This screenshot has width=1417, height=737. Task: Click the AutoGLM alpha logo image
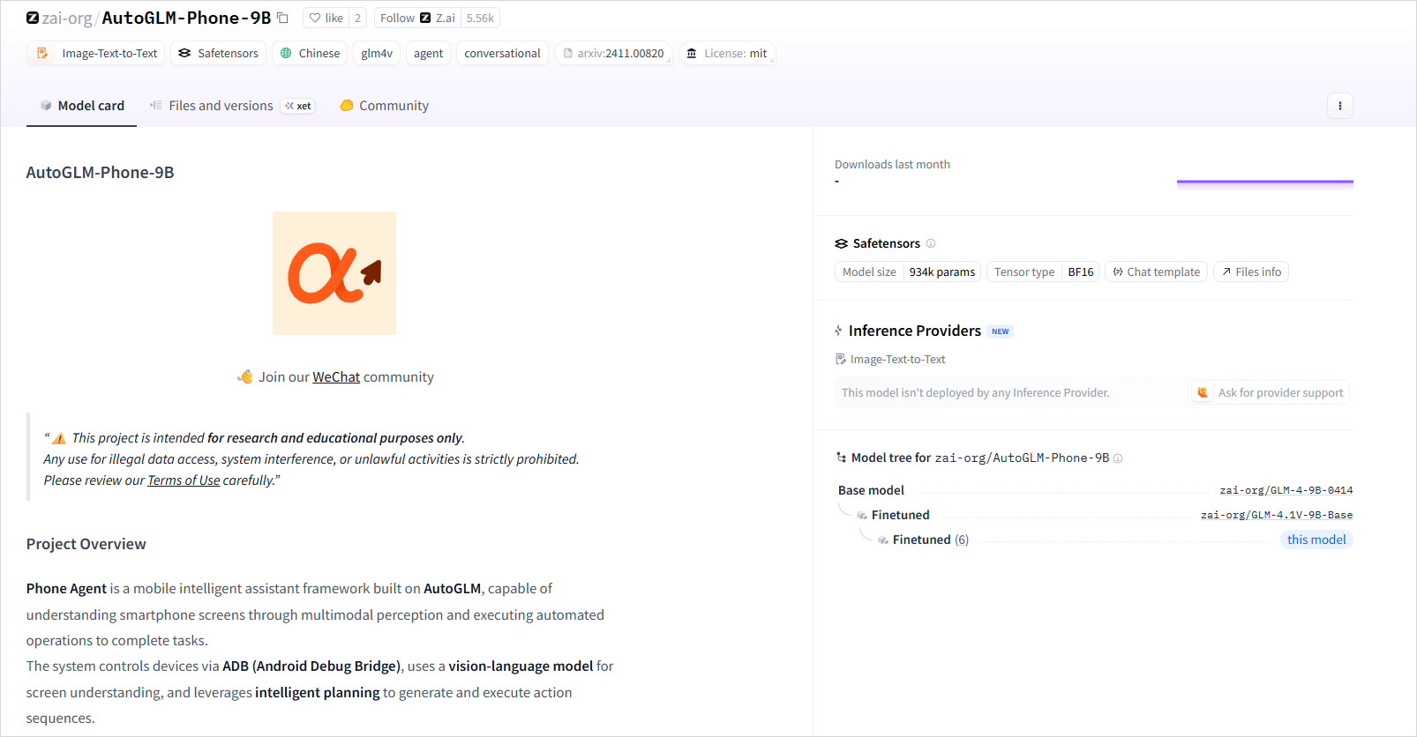click(334, 273)
